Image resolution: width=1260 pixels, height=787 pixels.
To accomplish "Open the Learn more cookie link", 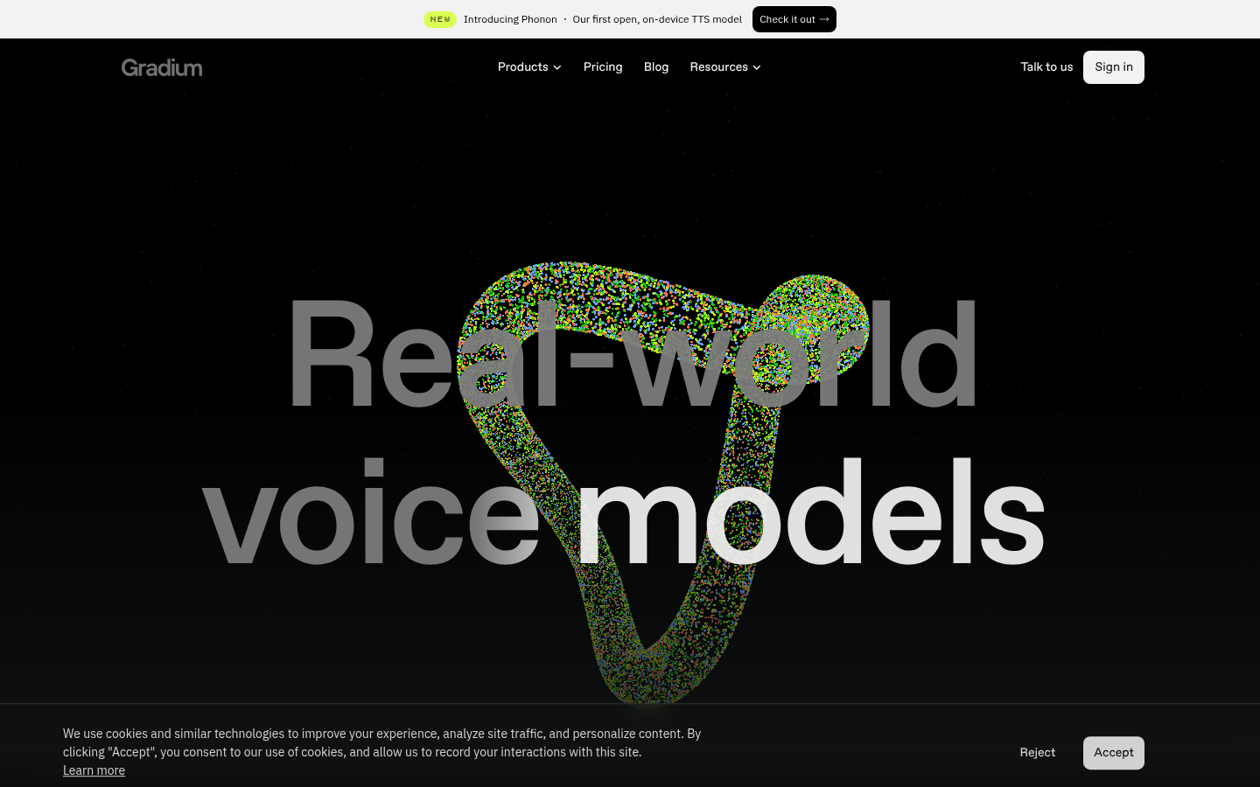I will pyautogui.click(x=94, y=770).
